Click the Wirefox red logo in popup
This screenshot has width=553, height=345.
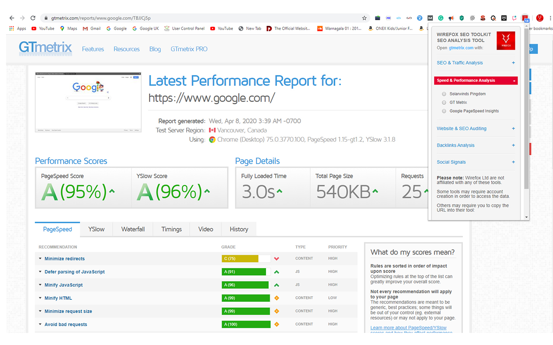[x=505, y=41]
